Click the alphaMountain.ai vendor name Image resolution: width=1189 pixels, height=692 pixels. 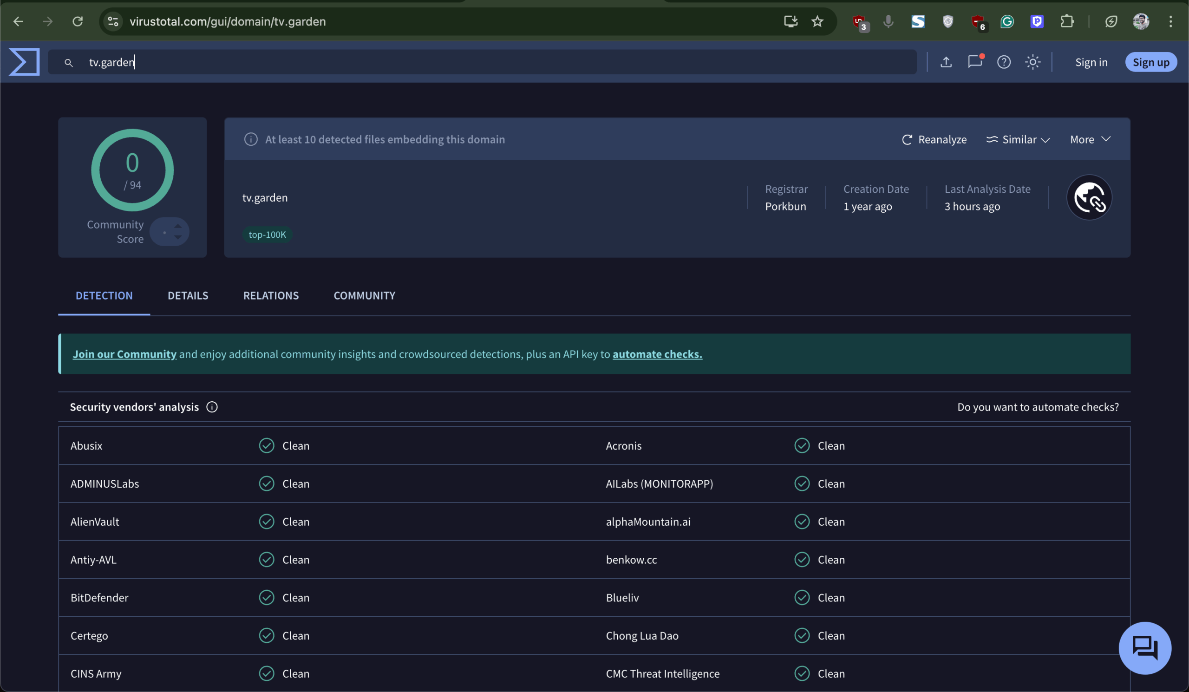[x=648, y=522]
